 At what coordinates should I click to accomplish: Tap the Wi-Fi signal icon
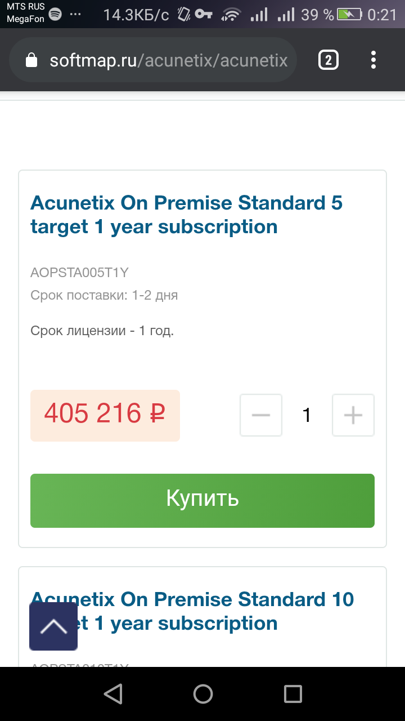[x=231, y=15]
